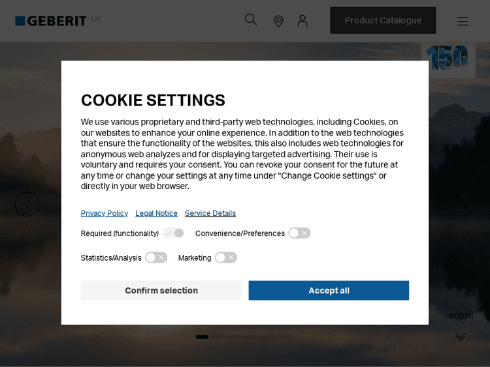Click previous slide arrow on carousel
The width and height of the screenshot is (490, 367).
27,205
